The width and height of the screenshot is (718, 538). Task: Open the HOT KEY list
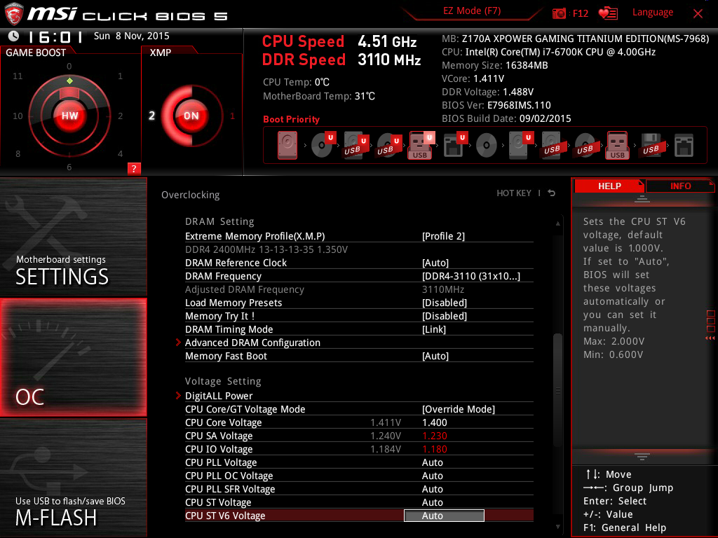coord(514,193)
